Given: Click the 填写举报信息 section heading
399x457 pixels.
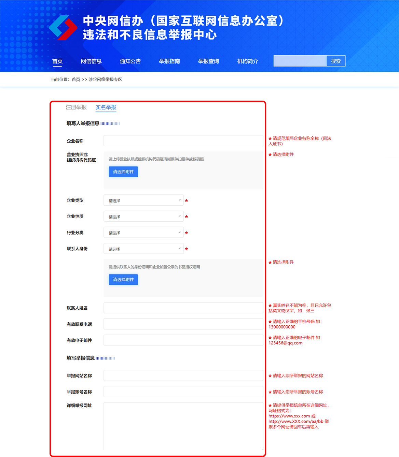Looking at the screenshot, I should click(x=81, y=358).
